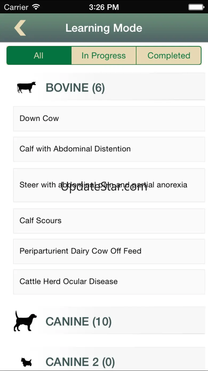Open Steer with abdominal pain case
This screenshot has height=371, width=208.
pyautogui.click(x=109, y=185)
